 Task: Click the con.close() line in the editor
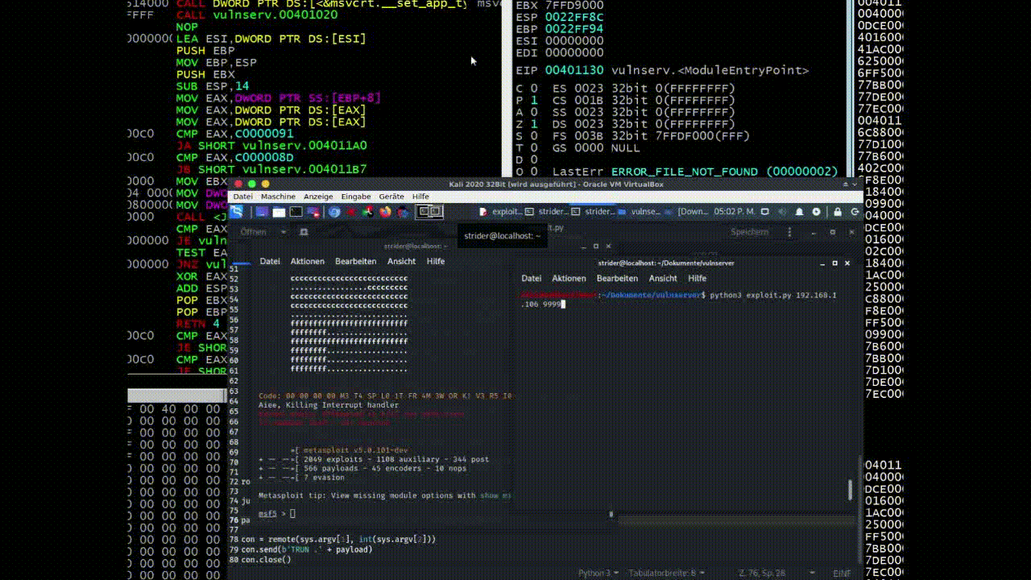pyautogui.click(x=266, y=559)
